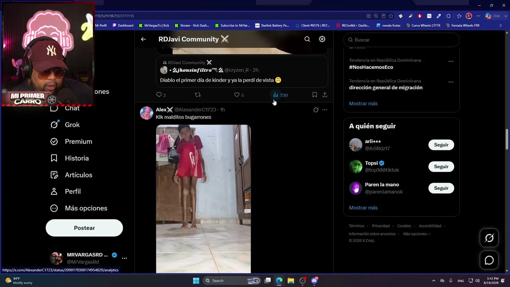Viewport: 510px width, 287px height.
Task: Open the #NosHacemosEco trend
Action: [x=371, y=67]
